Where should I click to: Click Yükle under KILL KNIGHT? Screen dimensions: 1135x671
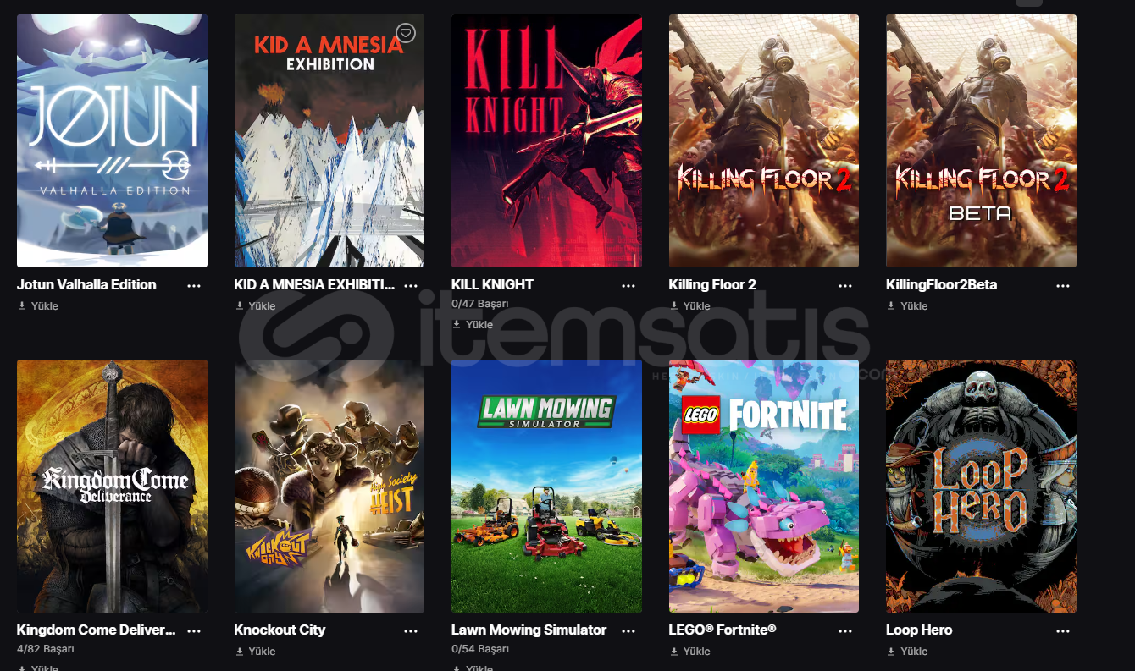[473, 325]
